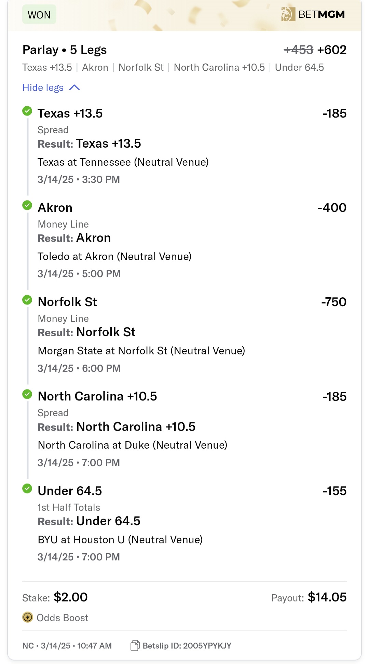Click green checkmark beside North Carolina +10.5 leg
The width and height of the screenshot is (369, 664).
point(27,394)
